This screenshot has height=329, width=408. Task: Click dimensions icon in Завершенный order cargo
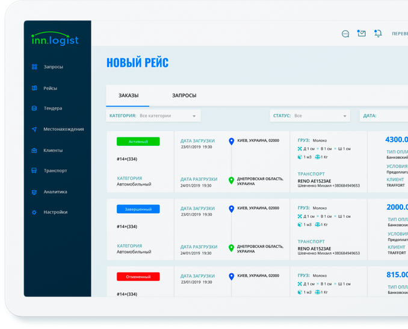[300, 216]
